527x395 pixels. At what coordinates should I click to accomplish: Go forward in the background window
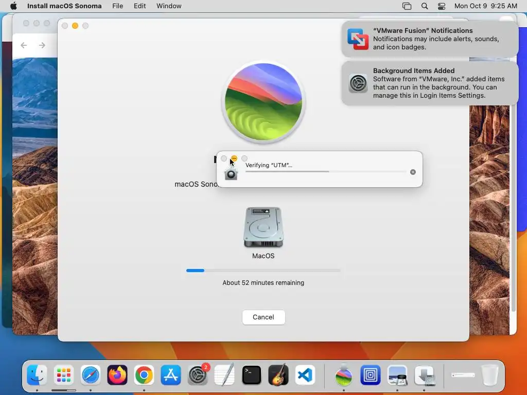[x=42, y=45]
